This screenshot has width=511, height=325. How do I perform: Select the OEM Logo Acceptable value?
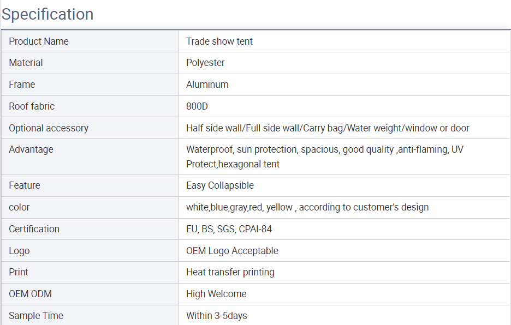pyautogui.click(x=232, y=251)
